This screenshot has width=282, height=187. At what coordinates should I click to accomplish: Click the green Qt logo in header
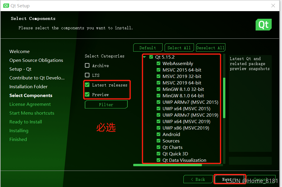click(x=264, y=25)
